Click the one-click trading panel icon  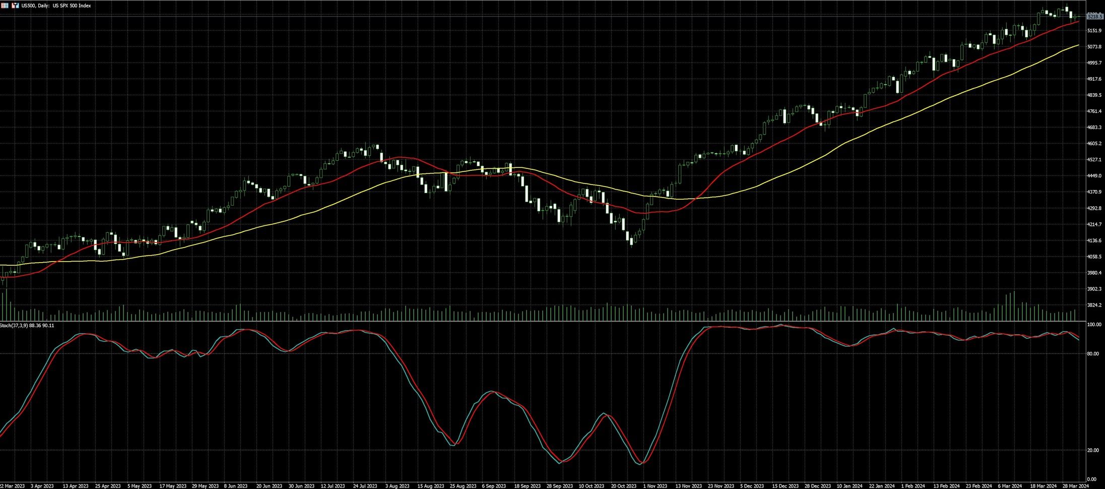(x=15, y=6)
